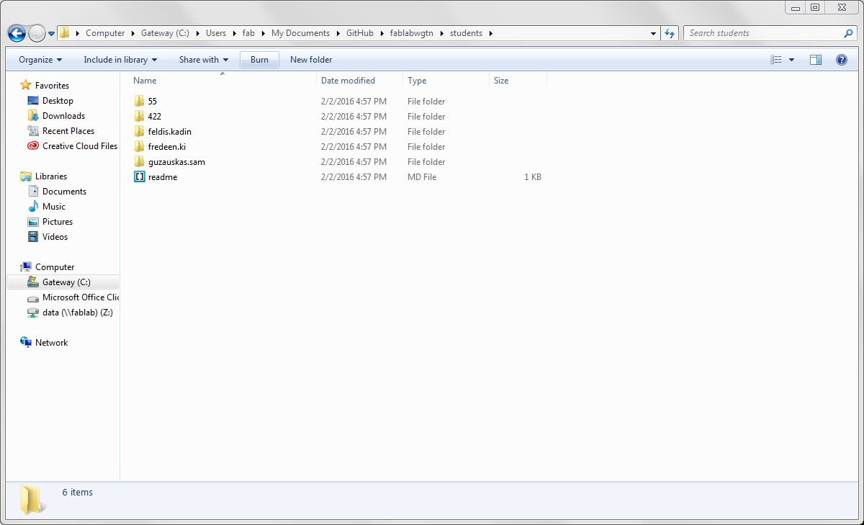This screenshot has width=864, height=525.
Task: Click the readme file name
Action: [x=163, y=177]
